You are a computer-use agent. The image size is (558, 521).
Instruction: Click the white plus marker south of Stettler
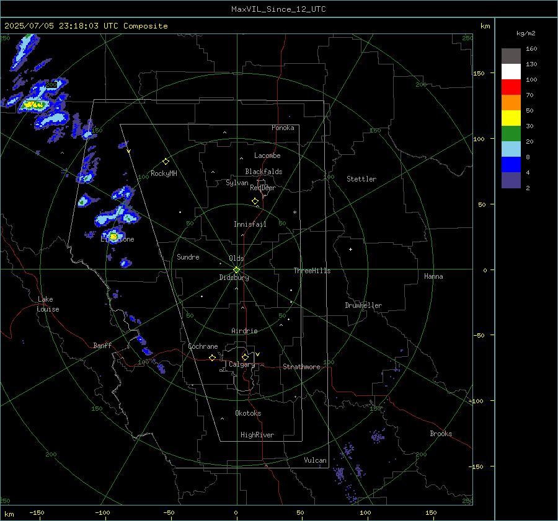tap(350, 249)
